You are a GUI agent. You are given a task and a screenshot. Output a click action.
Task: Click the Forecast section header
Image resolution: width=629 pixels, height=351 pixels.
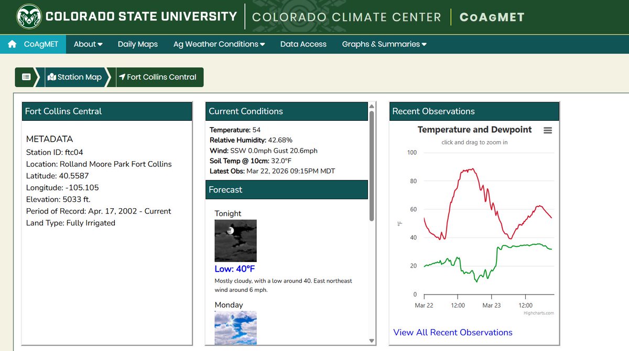tap(287, 189)
